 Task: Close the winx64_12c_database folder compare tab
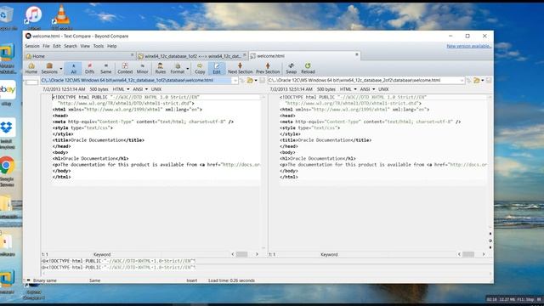click(244, 55)
